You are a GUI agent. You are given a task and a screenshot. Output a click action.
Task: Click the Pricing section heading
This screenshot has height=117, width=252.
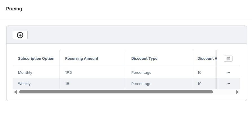[14, 9]
